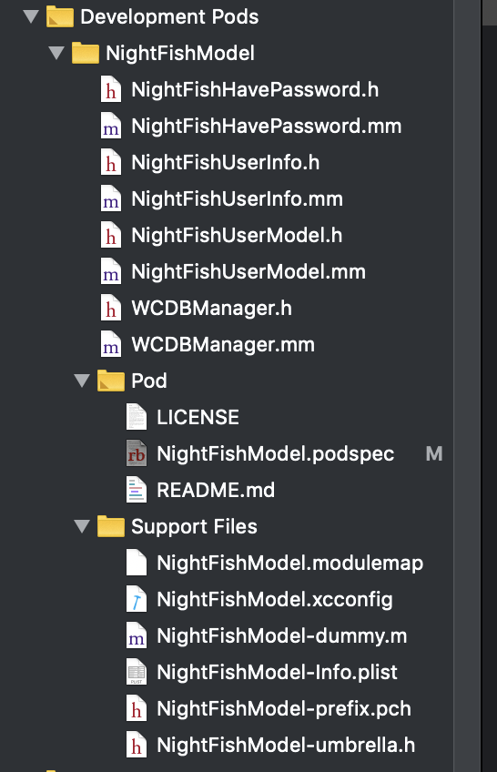Screen dimensions: 497x772
Task: Collapse the Development Pods group
Action: tap(31, 16)
